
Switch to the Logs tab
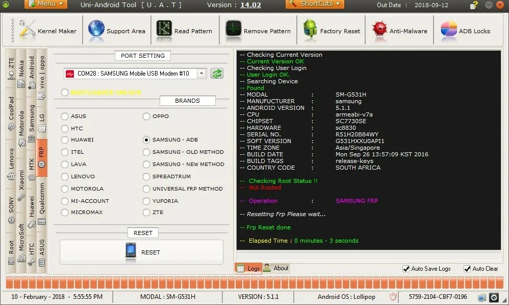point(248,268)
